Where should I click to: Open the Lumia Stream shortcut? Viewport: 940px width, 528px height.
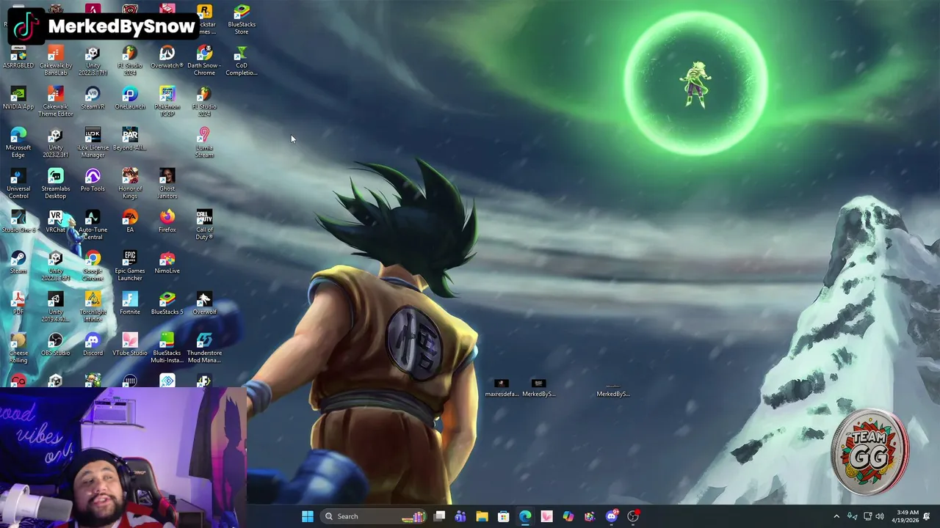coord(204,144)
